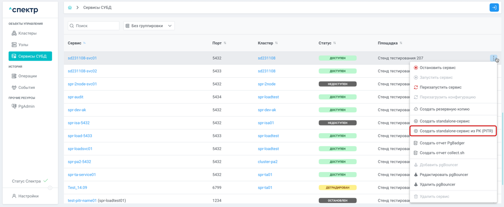Click the logout icon at top right
This screenshot has width=504, height=207.
[494, 8]
